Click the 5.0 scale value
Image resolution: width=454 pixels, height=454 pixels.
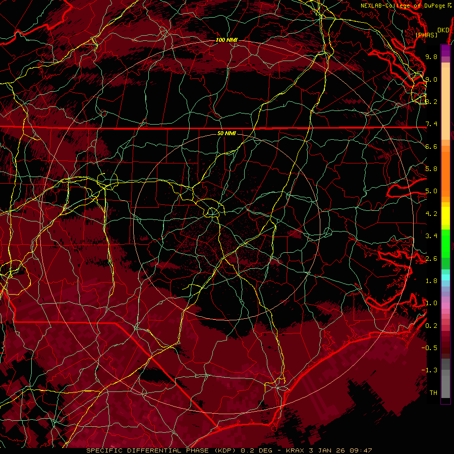431,191
